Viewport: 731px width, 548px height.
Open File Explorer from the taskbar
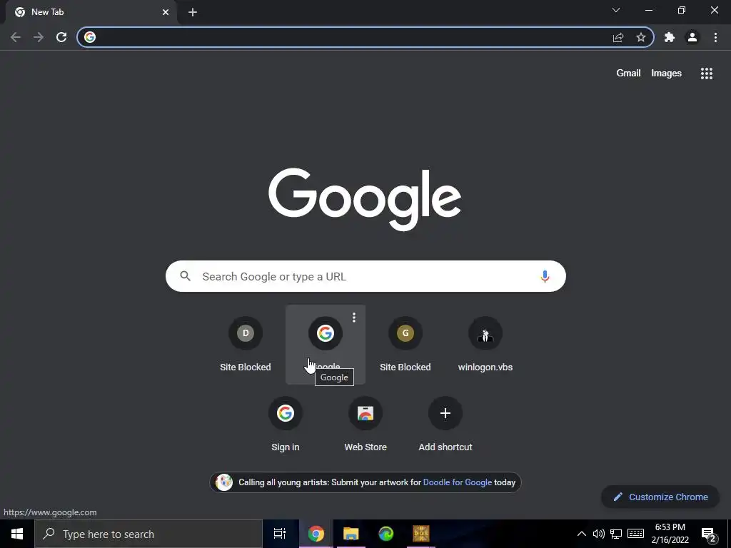[x=351, y=534]
